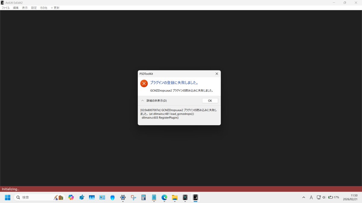362x203 pixels.
Task: Click the Initializing... status bar text
Action: (x=11, y=189)
